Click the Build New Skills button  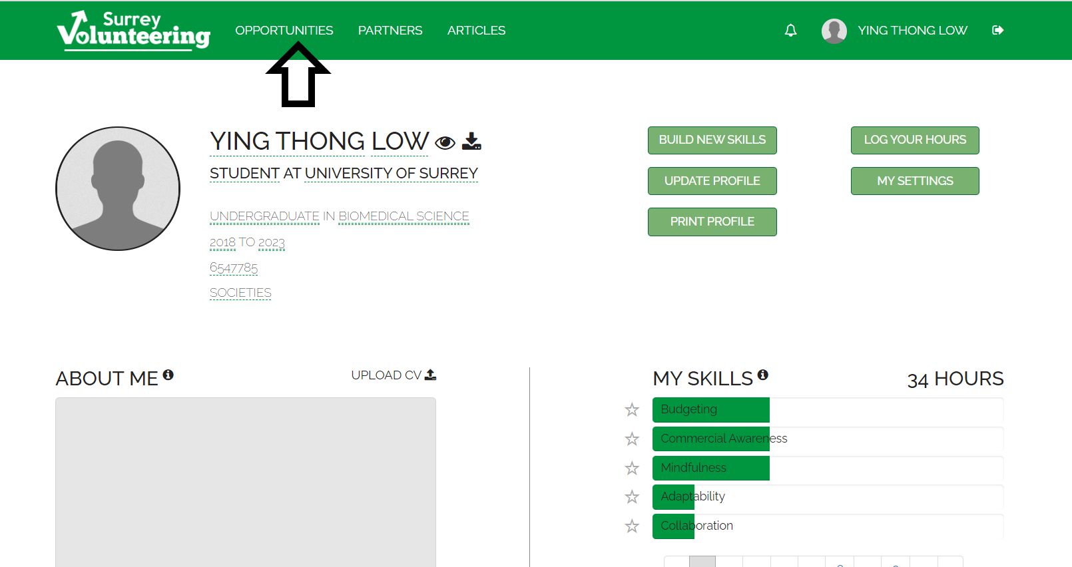tap(712, 140)
